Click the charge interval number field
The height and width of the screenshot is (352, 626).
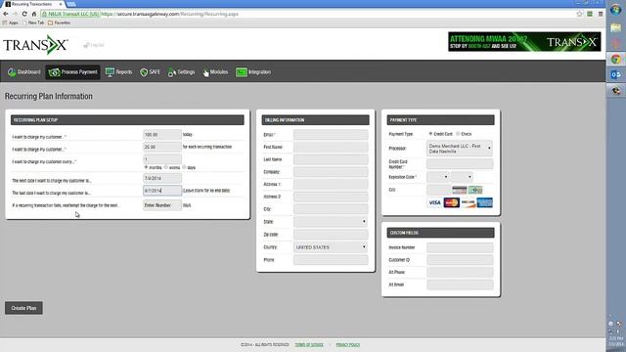pos(162,158)
